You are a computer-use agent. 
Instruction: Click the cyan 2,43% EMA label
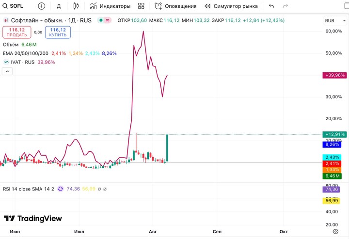332,158
